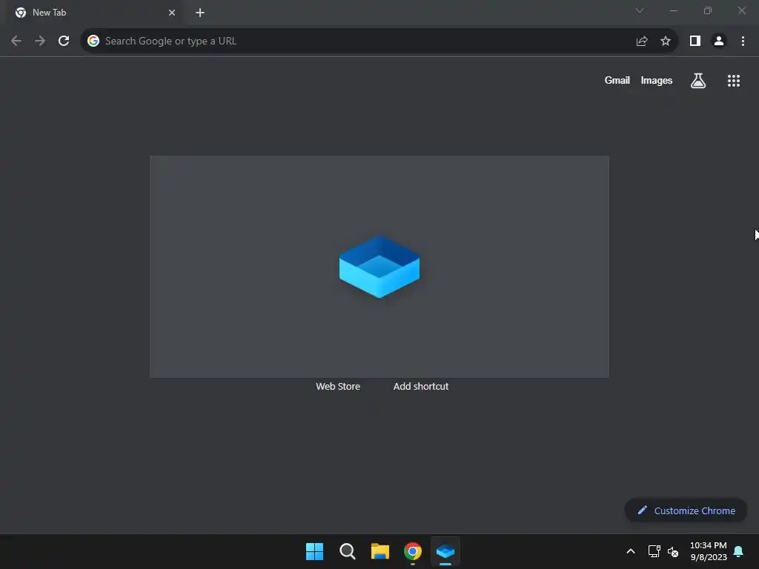Open the Windows Start menu
Image resolution: width=759 pixels, height=569 pixels.
coord(314,551)
